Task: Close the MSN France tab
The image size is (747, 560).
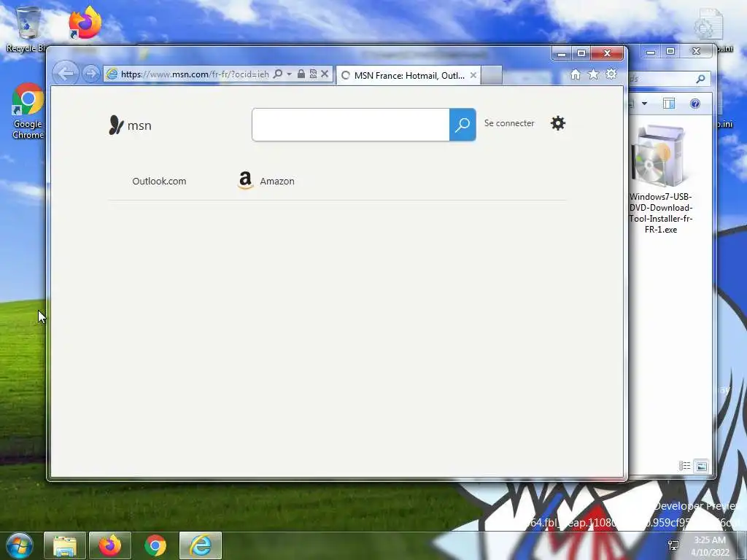Action: (x=473, y=75)
